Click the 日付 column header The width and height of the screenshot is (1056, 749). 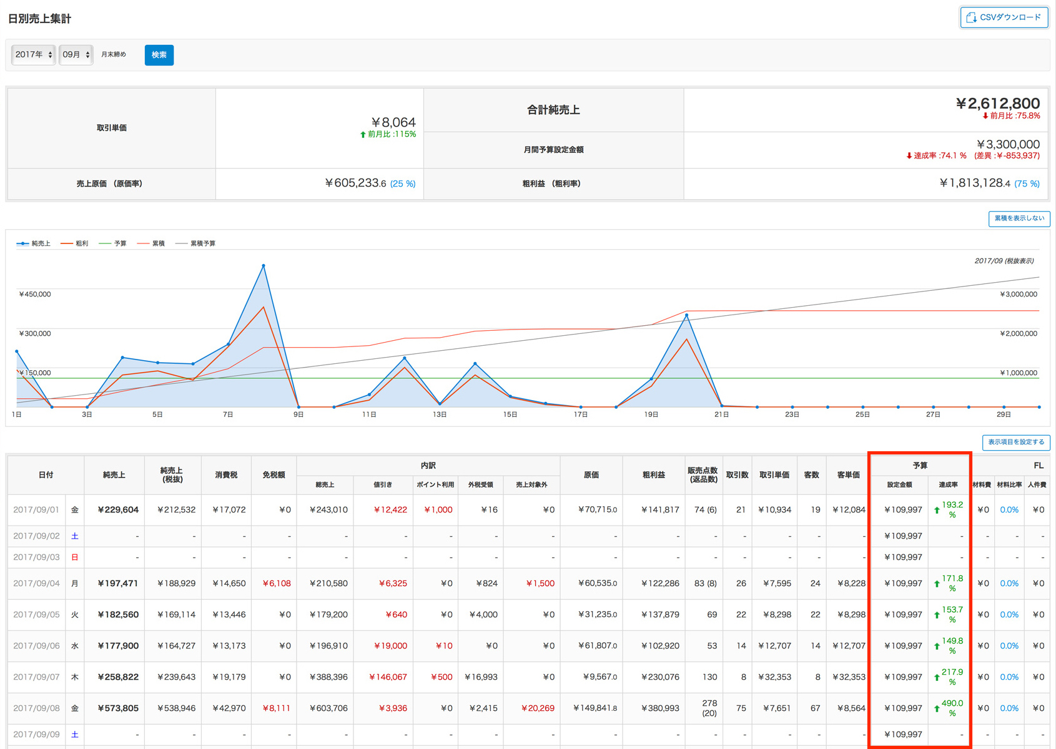point(46,475)
